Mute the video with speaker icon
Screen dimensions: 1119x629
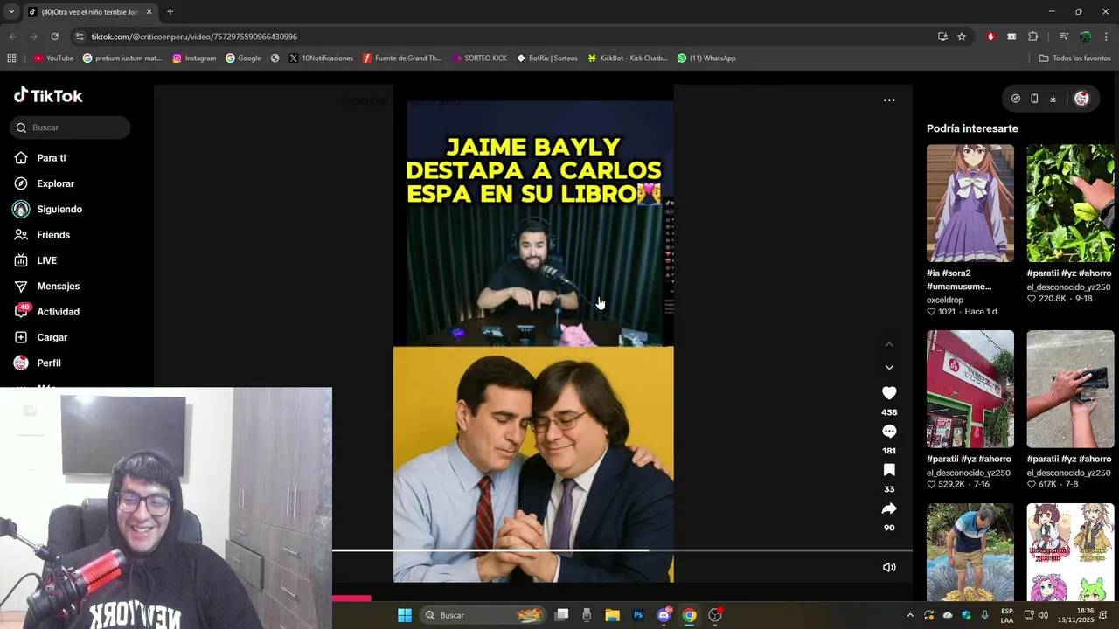point(889,567)
